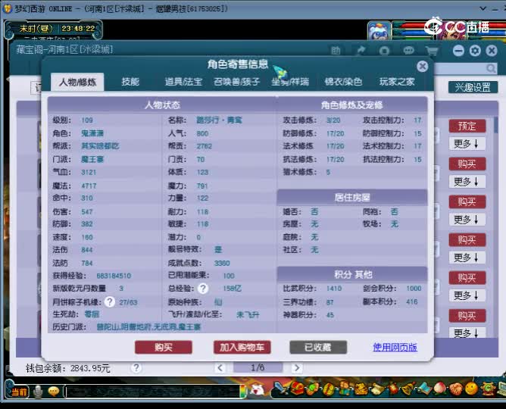This screenshot has width=506, height=409.
Task: Switch to the 技能 tab
Action: click(130, 82)
